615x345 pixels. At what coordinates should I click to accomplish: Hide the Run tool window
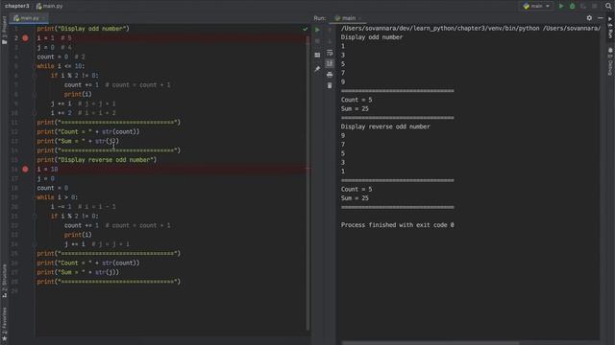601,18
